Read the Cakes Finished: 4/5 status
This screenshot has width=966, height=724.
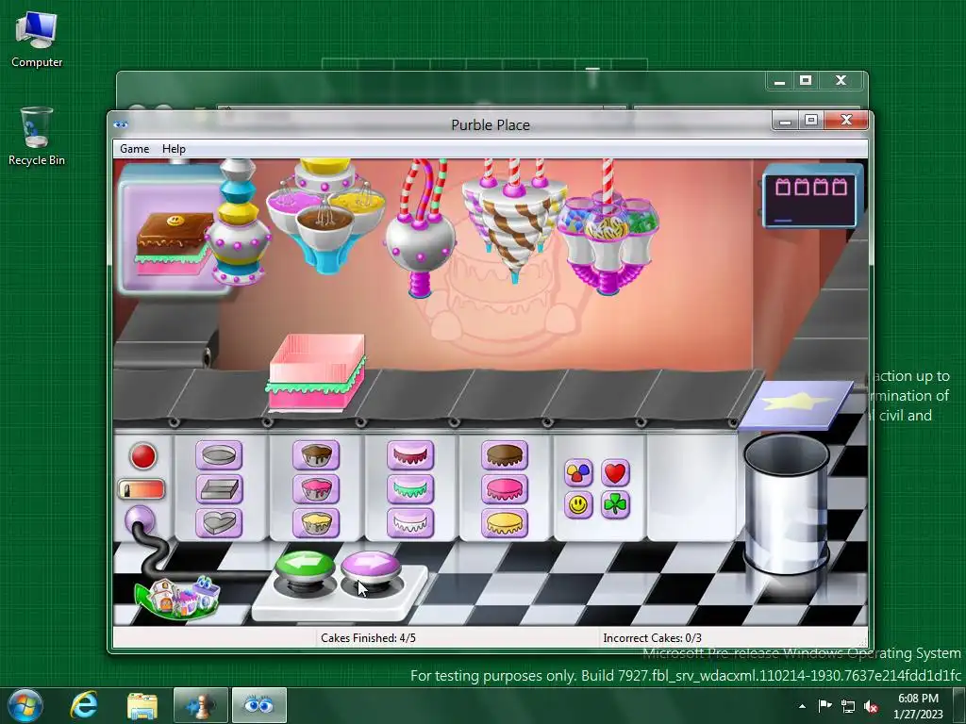368,638
